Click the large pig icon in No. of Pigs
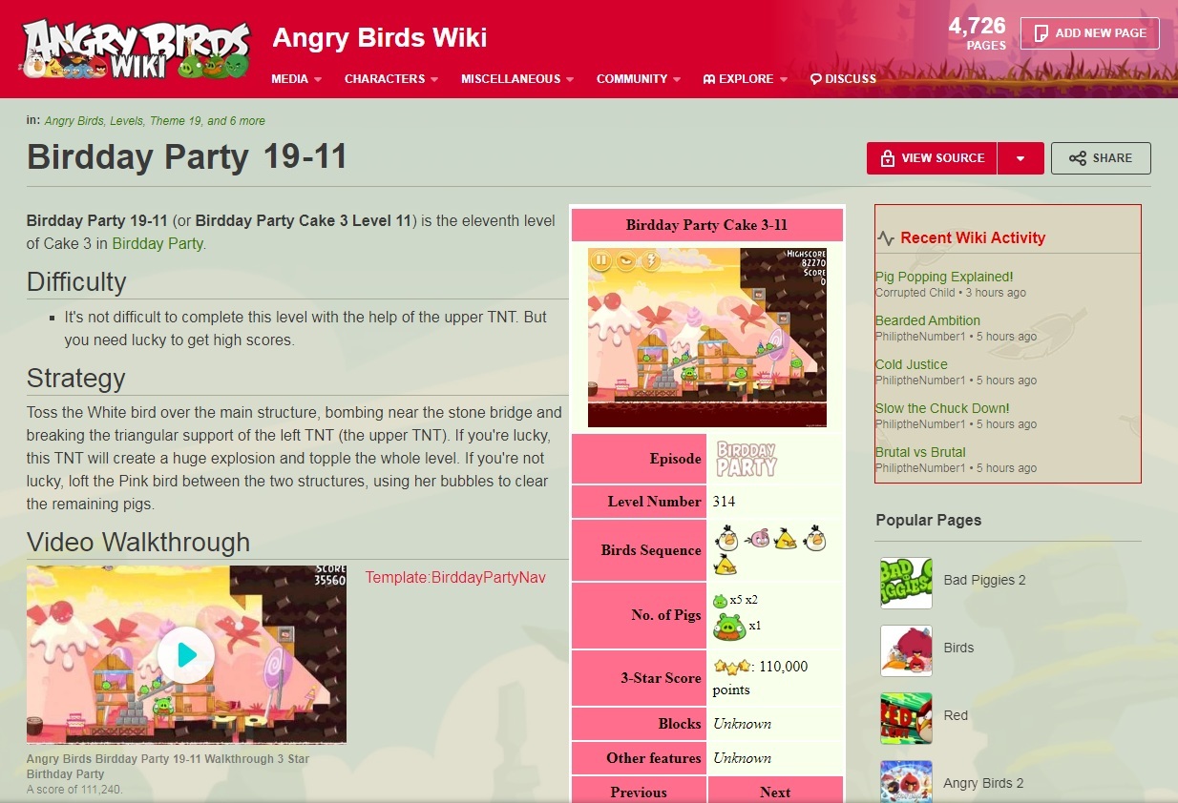 [x=729, y=625]
